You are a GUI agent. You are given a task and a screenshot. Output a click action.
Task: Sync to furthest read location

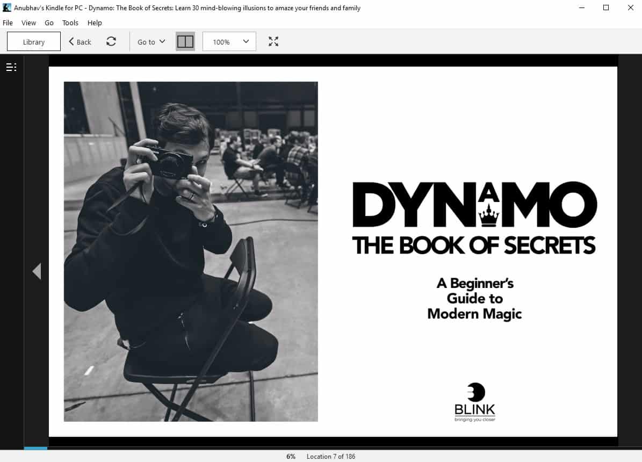(111, 41)
